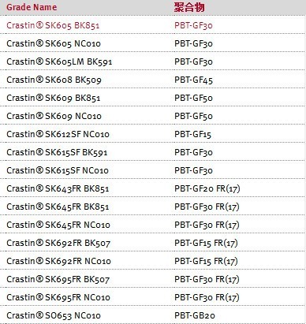
Task: Open the Crastin SK605 BK851 grade link
Action: [x=53, y=25]
